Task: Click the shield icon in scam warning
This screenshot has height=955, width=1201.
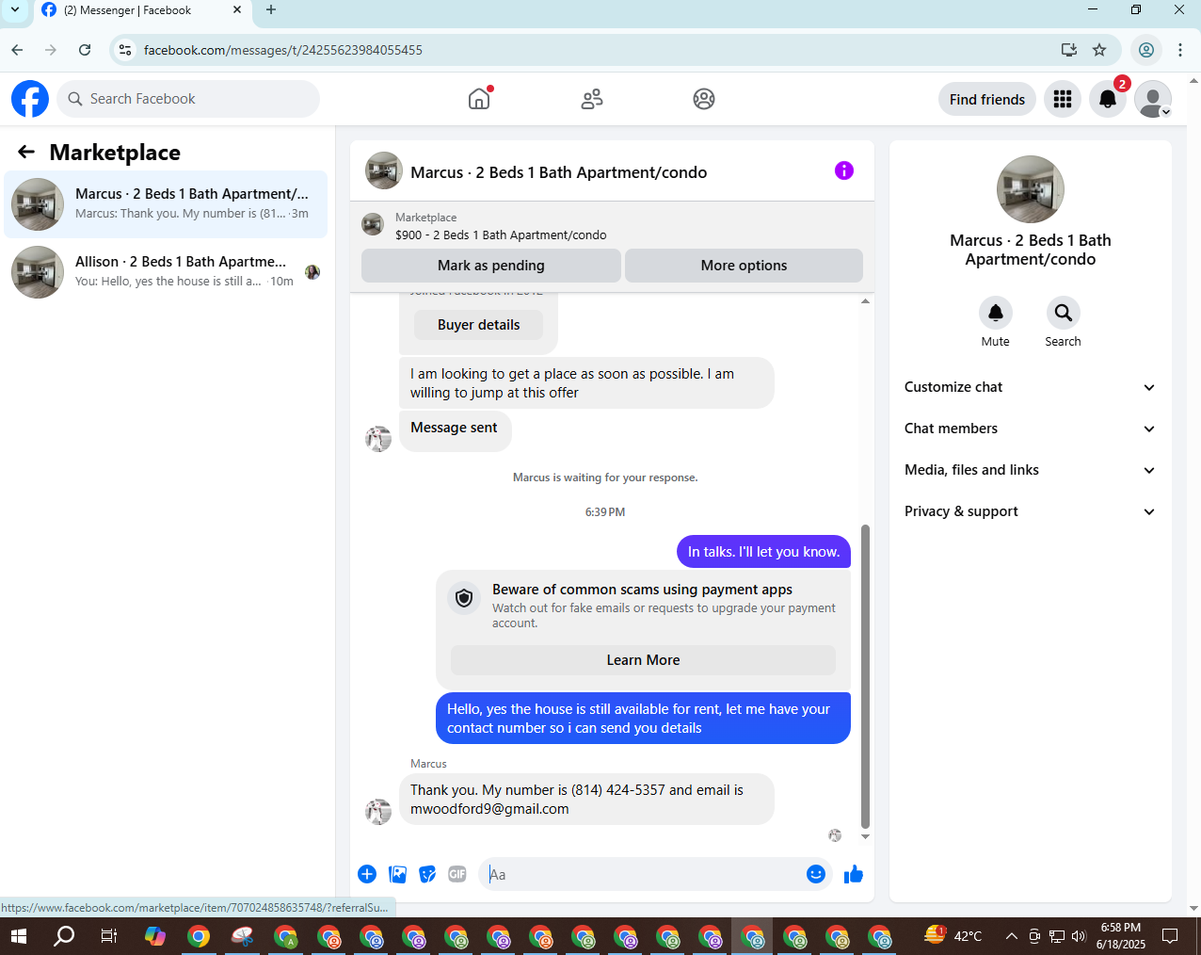Action: coord(464,597)
